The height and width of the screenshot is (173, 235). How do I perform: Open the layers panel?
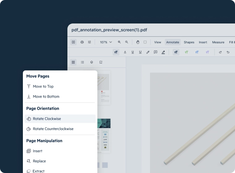point(92,62)
